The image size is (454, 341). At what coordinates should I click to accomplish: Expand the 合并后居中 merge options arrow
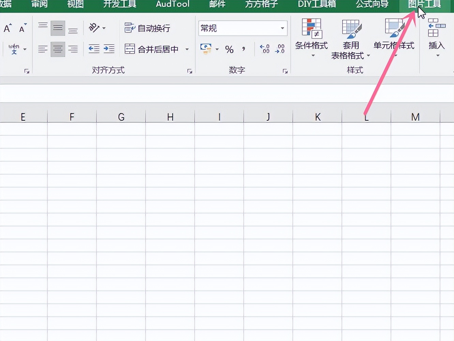click(187, 49)
